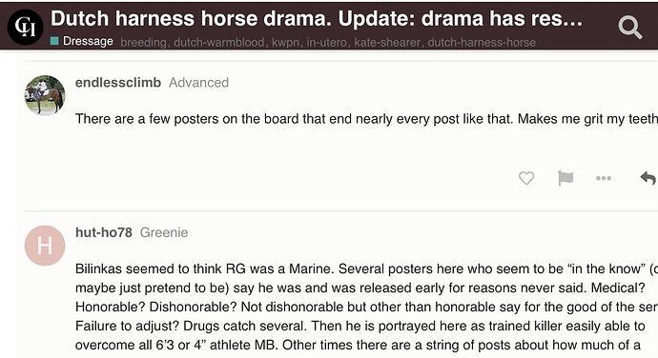Select the dutch-warmblood tag

point(219,42)
